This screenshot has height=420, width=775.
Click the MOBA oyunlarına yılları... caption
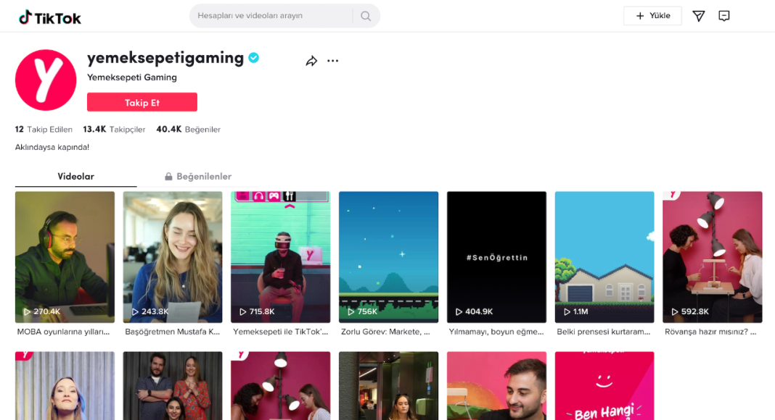click(x=63, y=332)
